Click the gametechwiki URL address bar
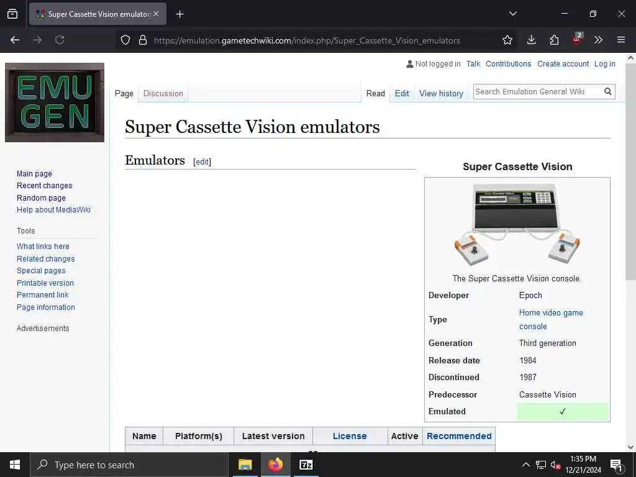This screenshot has height=477, width=636. click(x=307, y=40)
